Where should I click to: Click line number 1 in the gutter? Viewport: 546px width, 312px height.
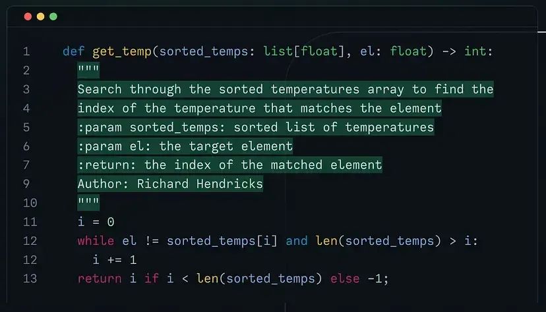pos(26,51)
